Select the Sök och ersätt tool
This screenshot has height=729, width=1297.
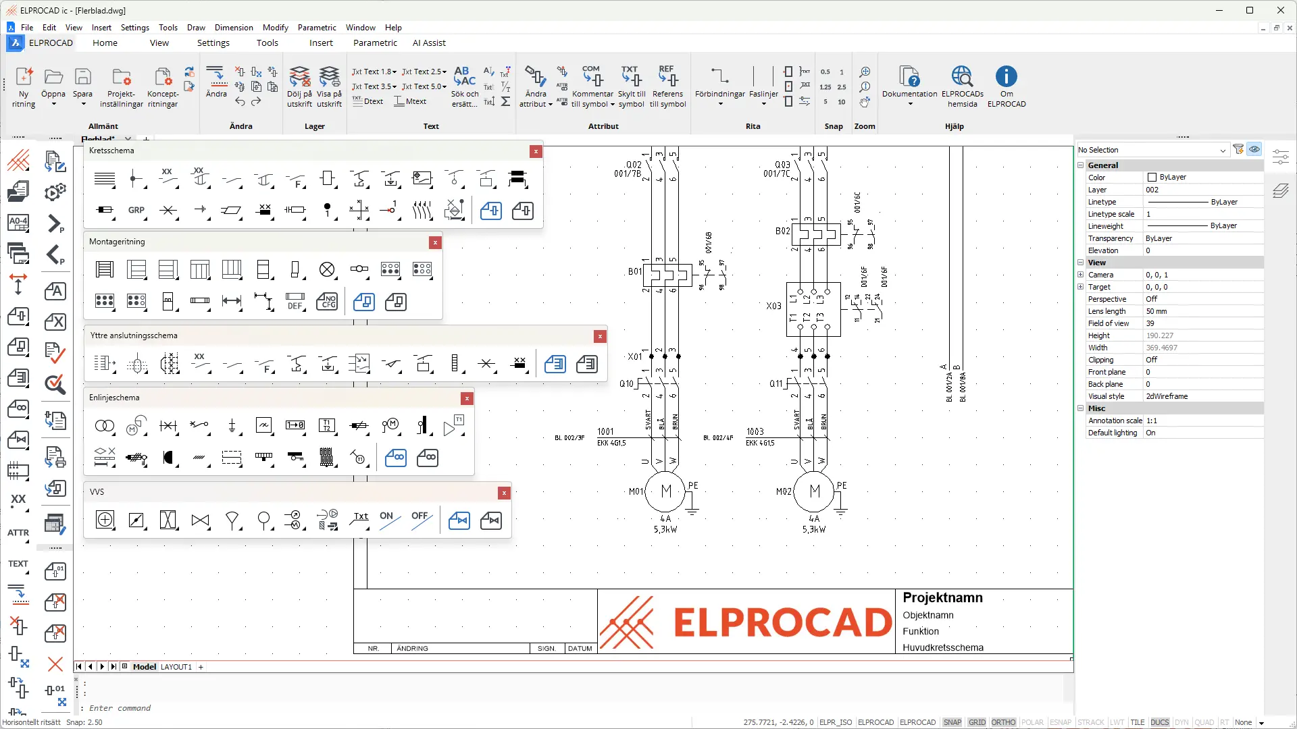tap(465, 76)
